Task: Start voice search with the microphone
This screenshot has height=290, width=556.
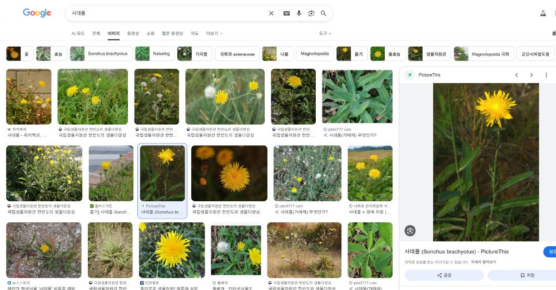Action: [299, 13]
